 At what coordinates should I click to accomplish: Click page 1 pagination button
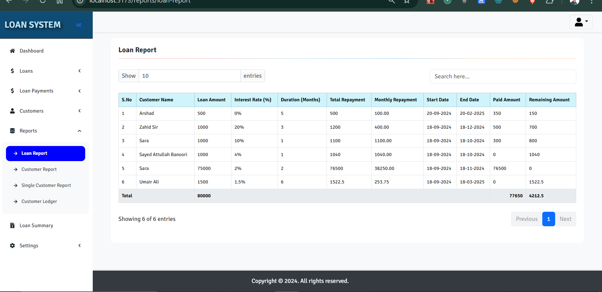coord(549,219)
